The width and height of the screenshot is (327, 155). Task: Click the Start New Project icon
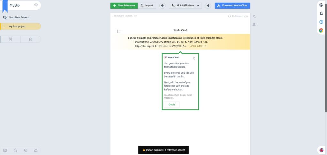point(5,17)
